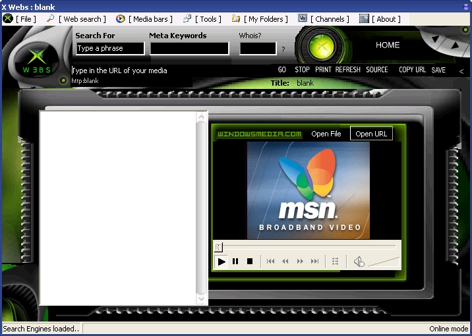The height and width of the screenshot is (336, 472).
Task: Click the tools icon beside Tools menu
Action: coord(187,18)
